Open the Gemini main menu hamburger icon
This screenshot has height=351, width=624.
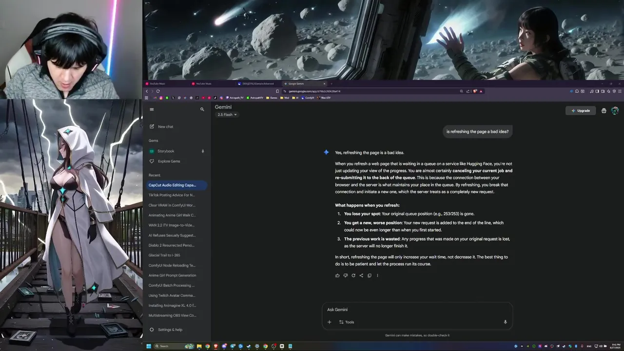pyautogui.click(x=152, y=109)
